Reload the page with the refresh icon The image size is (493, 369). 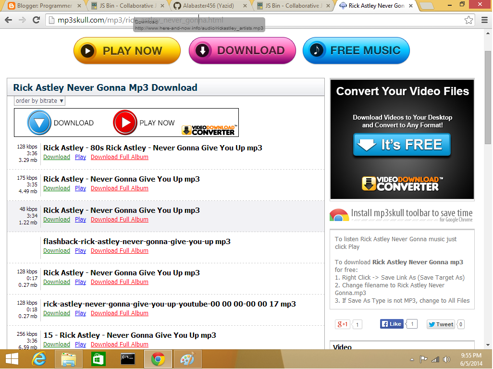tap(36, 20)
